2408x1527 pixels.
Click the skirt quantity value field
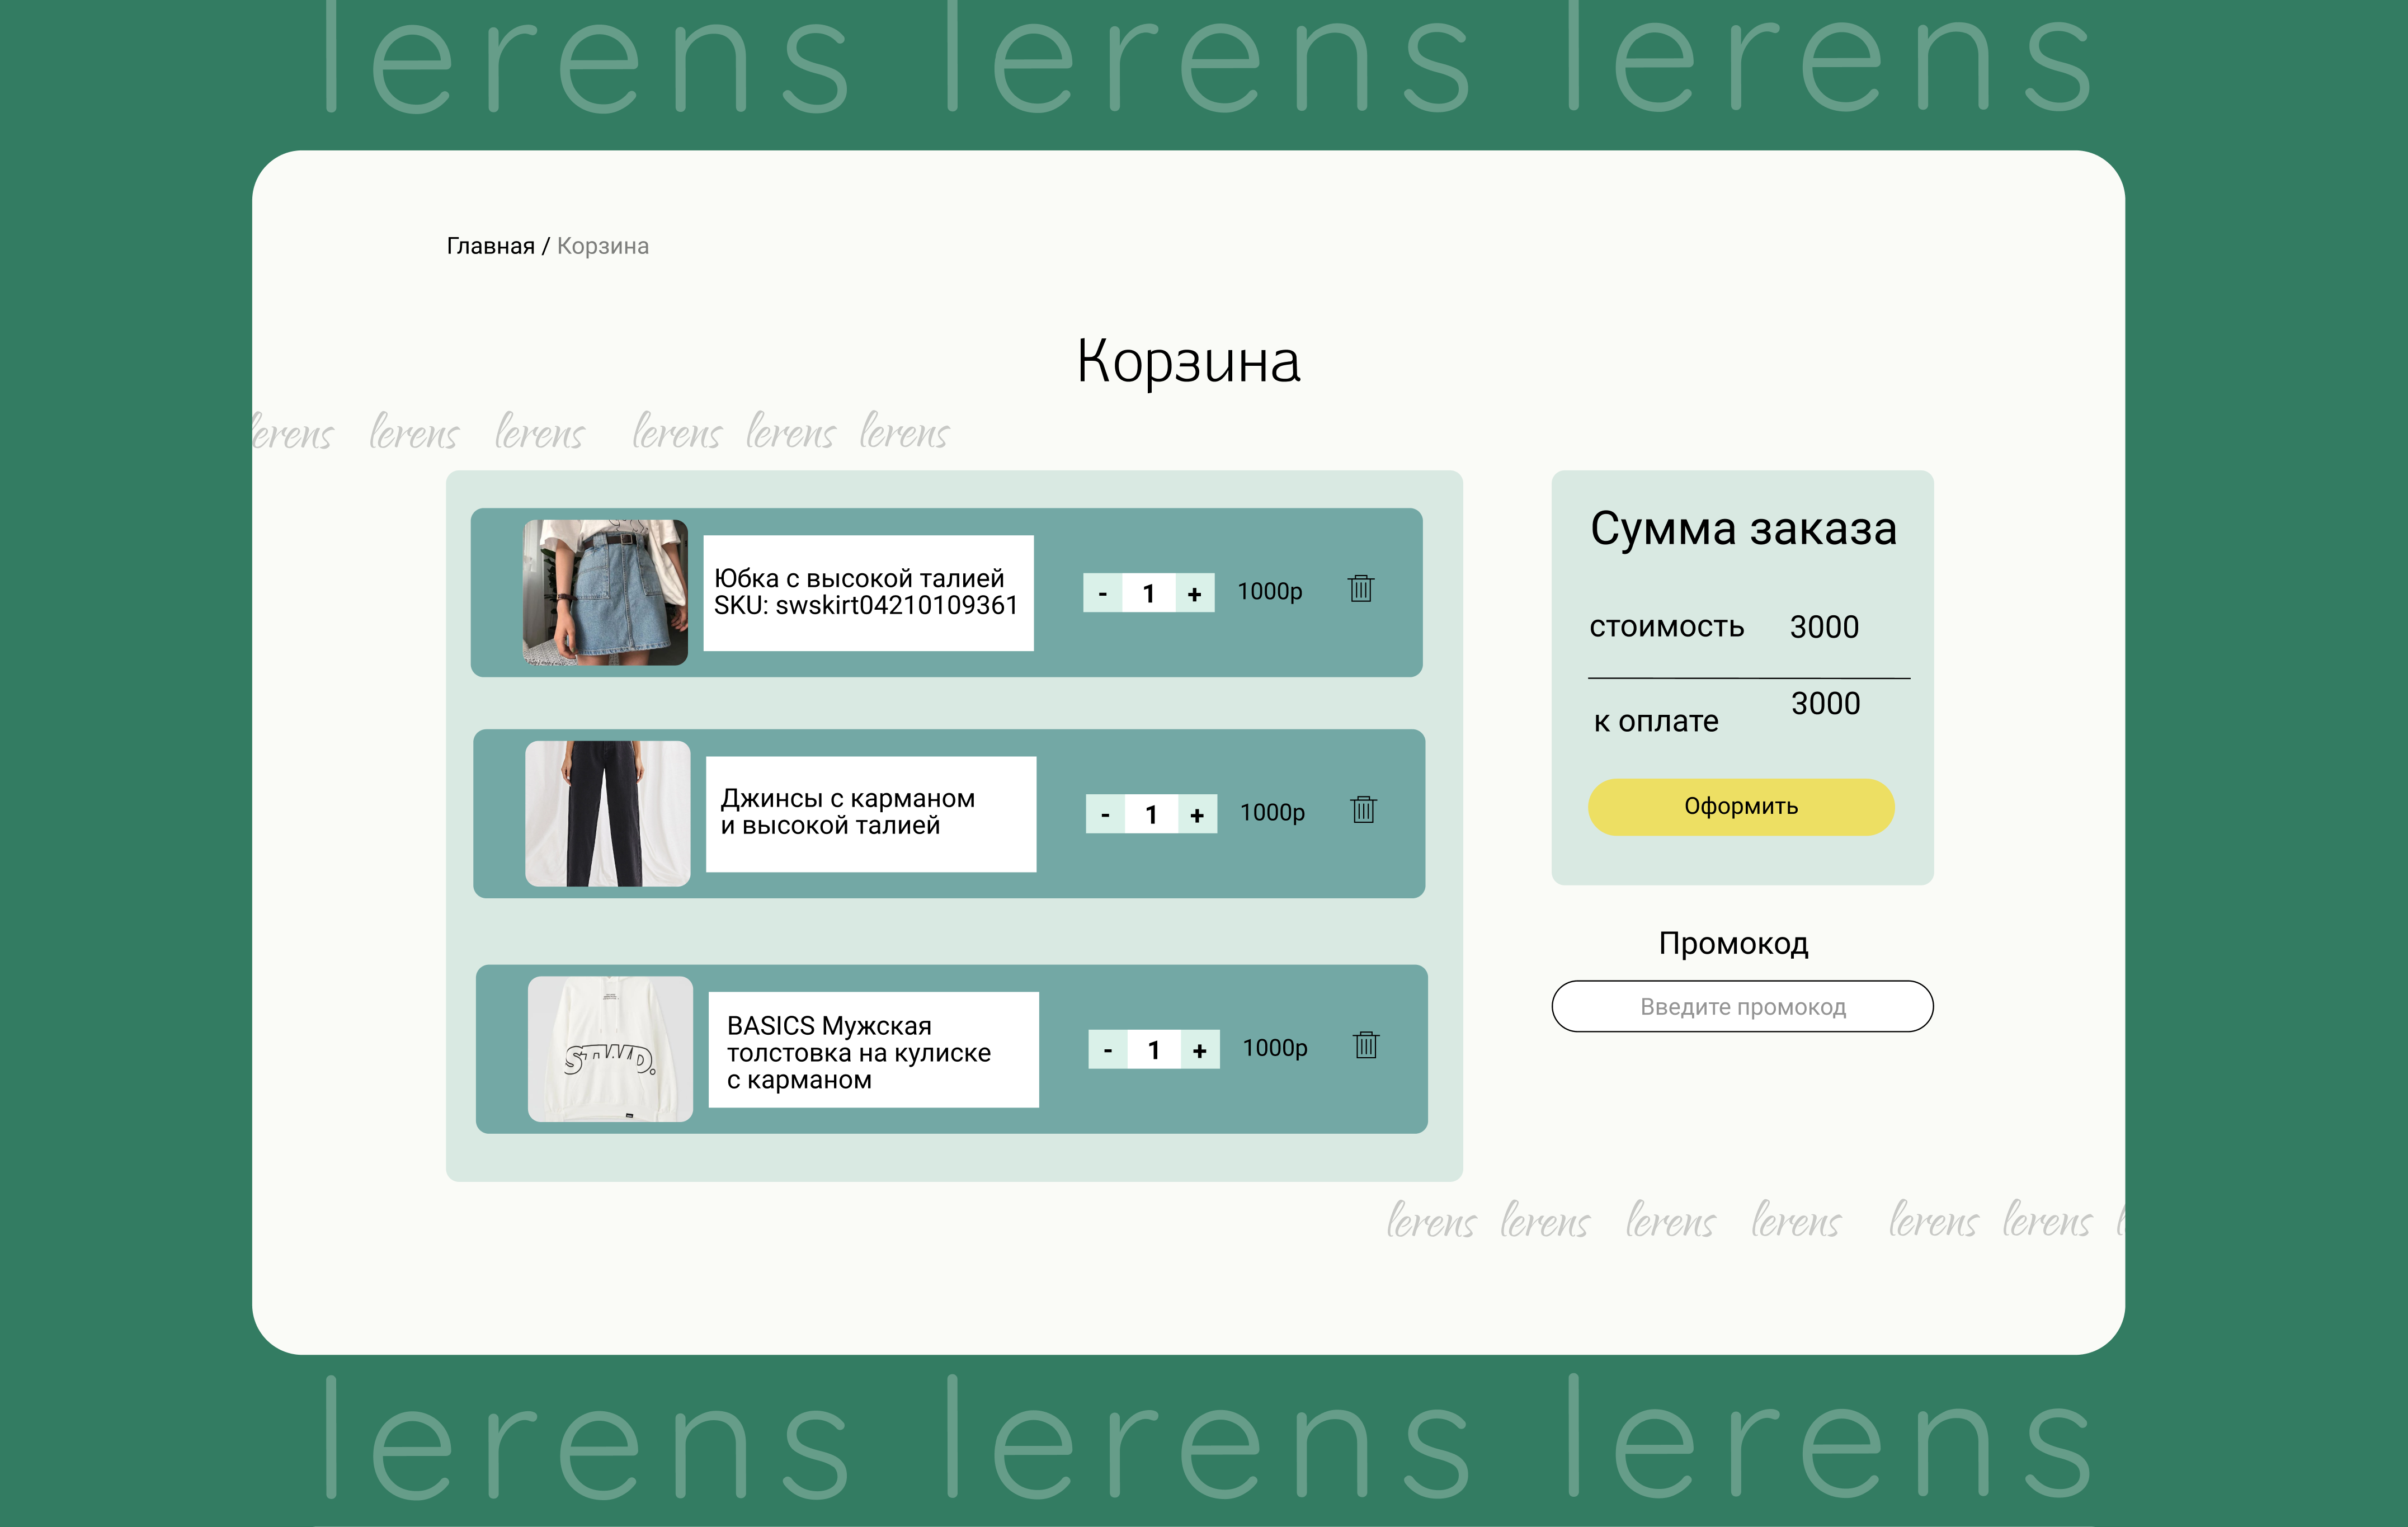tap(1149, 593)
